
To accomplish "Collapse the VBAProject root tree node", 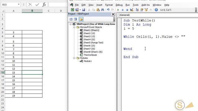I will tap(71, 24).
